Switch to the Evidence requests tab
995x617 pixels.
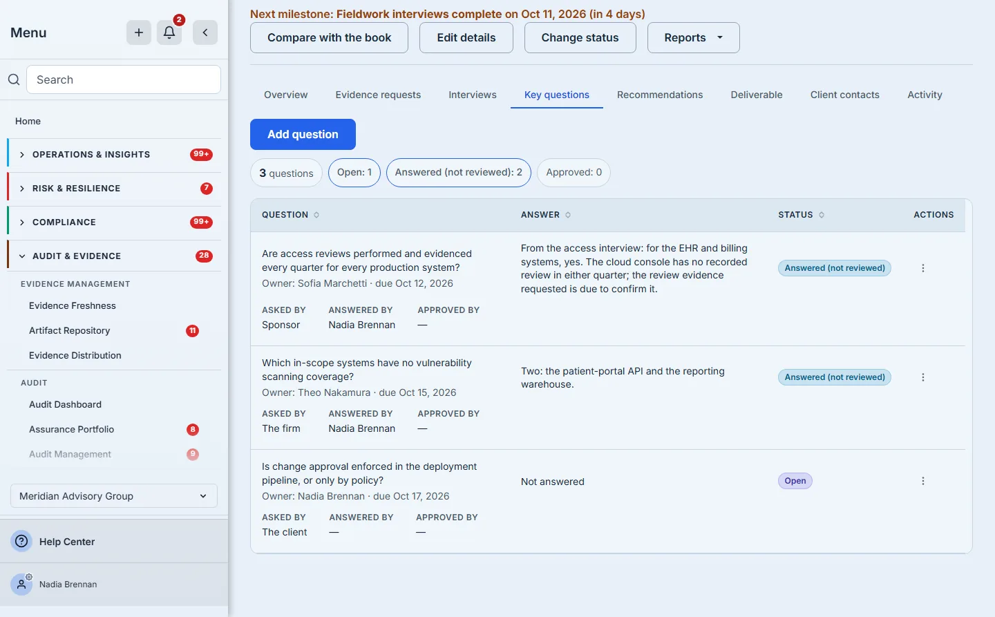click(x=378, y=95)
